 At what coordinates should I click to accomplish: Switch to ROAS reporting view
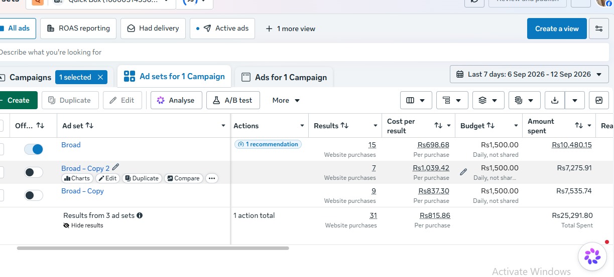[x=78, y=29]
